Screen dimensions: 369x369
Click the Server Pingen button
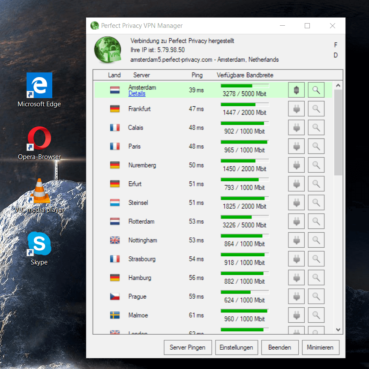pos(188,347)
